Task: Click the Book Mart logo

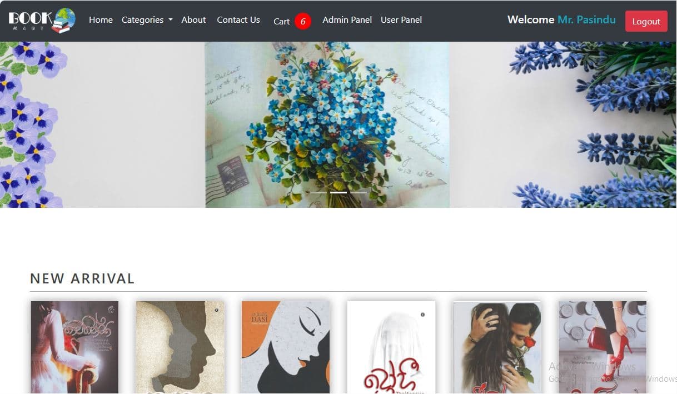Action: tap(42, 20)
